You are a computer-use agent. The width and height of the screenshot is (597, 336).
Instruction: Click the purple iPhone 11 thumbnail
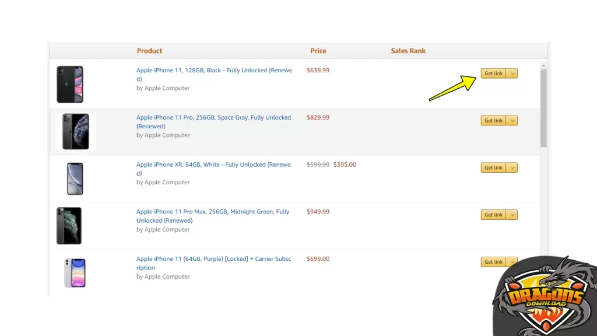[x=75, y=273]
